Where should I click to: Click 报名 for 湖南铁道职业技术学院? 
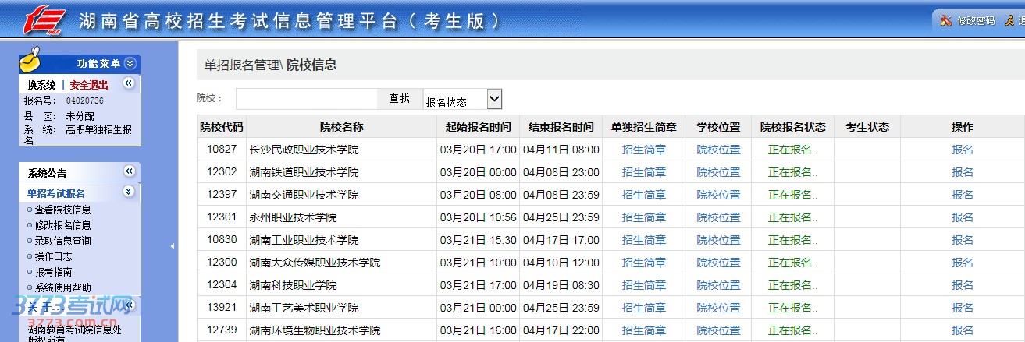click(962, 172)
